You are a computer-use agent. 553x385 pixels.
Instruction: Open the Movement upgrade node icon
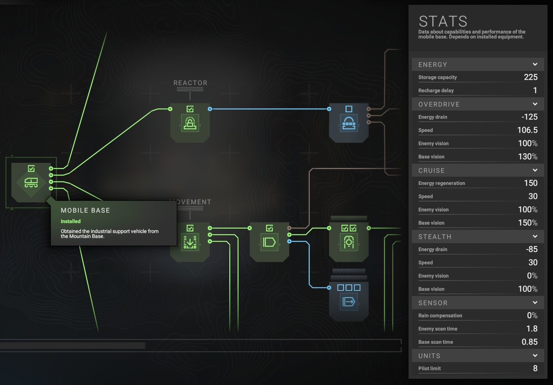point(190,243)
